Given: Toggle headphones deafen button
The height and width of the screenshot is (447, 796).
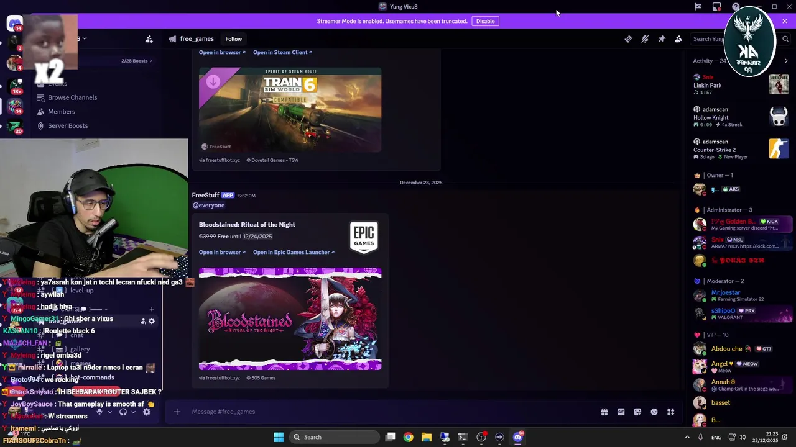Looking at the screenshot, I should tap(123, 412).
